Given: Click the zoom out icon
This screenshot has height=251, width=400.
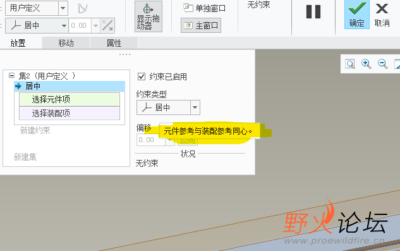Looking at the screenshot, I should [x=383, y=64].
